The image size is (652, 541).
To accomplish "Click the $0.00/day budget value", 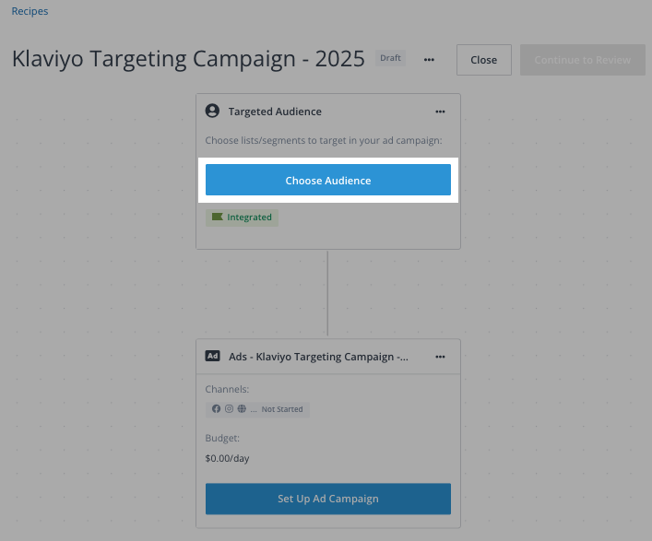I will 227,458.
